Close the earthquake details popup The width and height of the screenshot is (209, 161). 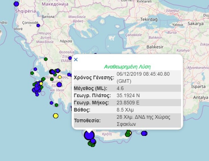coord(76,60)
